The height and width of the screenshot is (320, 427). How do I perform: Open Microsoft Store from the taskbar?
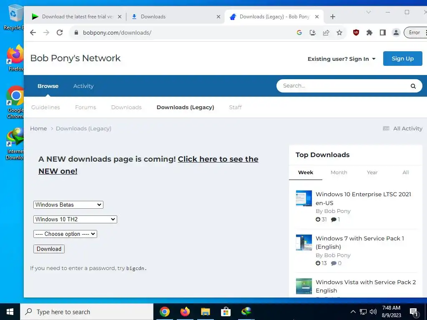226,312
